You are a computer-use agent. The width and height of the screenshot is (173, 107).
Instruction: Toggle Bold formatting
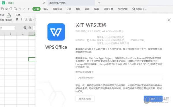click(x=17, y=20)
